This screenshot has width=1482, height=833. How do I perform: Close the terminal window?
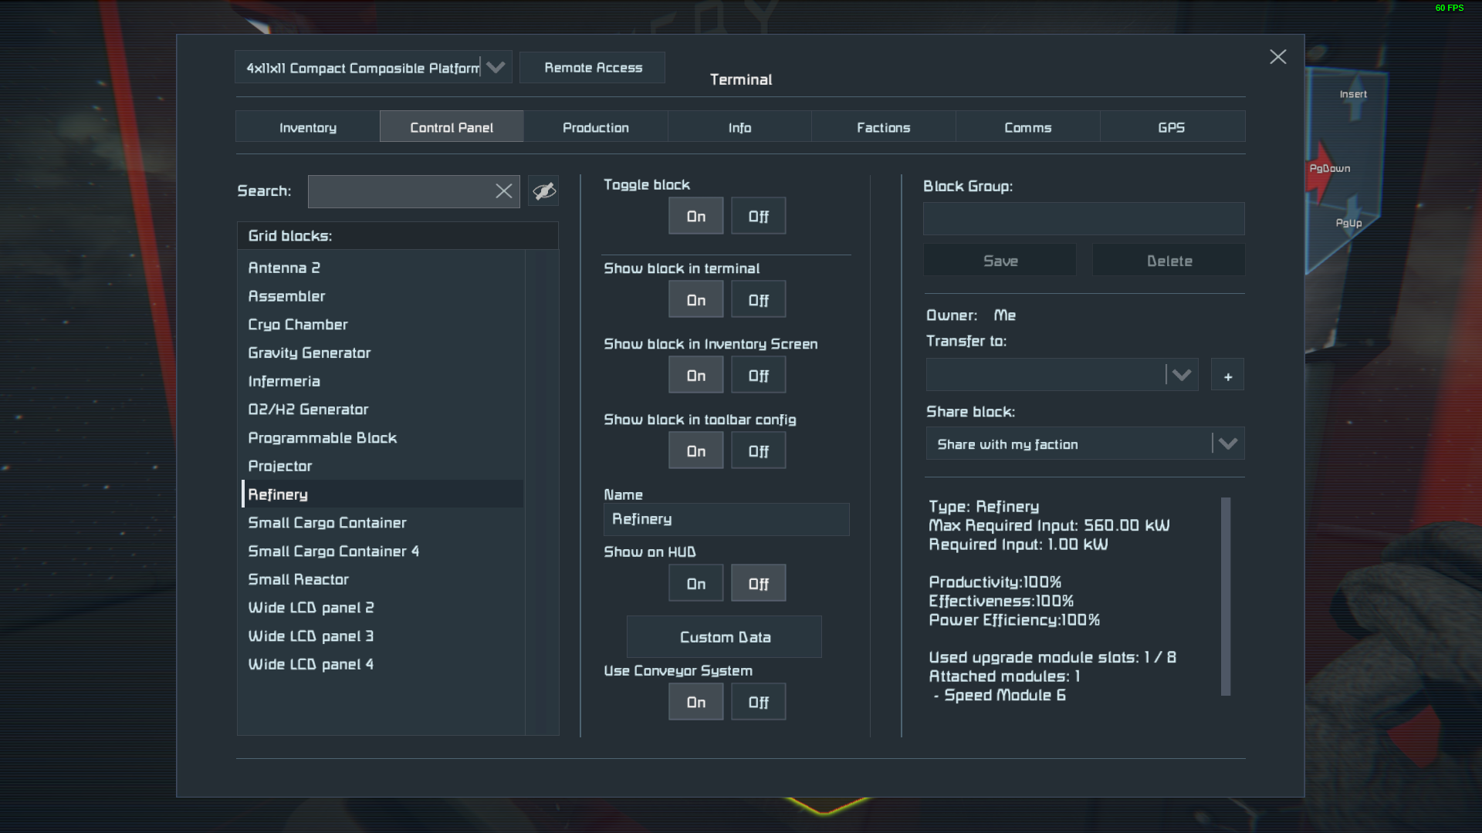(x=1277, y=57)
